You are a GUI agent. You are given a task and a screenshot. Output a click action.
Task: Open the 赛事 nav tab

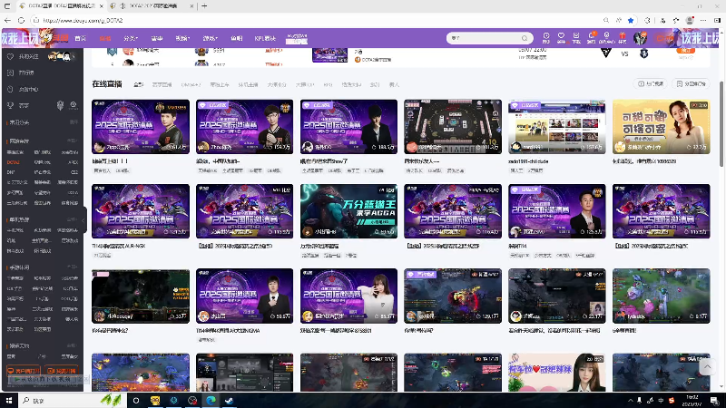[157, 38]
